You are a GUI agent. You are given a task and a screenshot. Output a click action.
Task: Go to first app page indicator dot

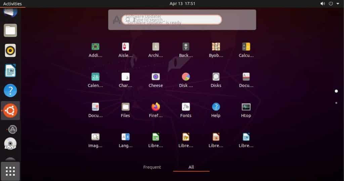336,91
